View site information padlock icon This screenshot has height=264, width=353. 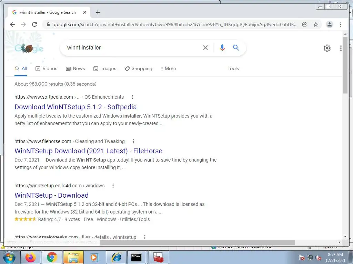(x=48, y=24)
